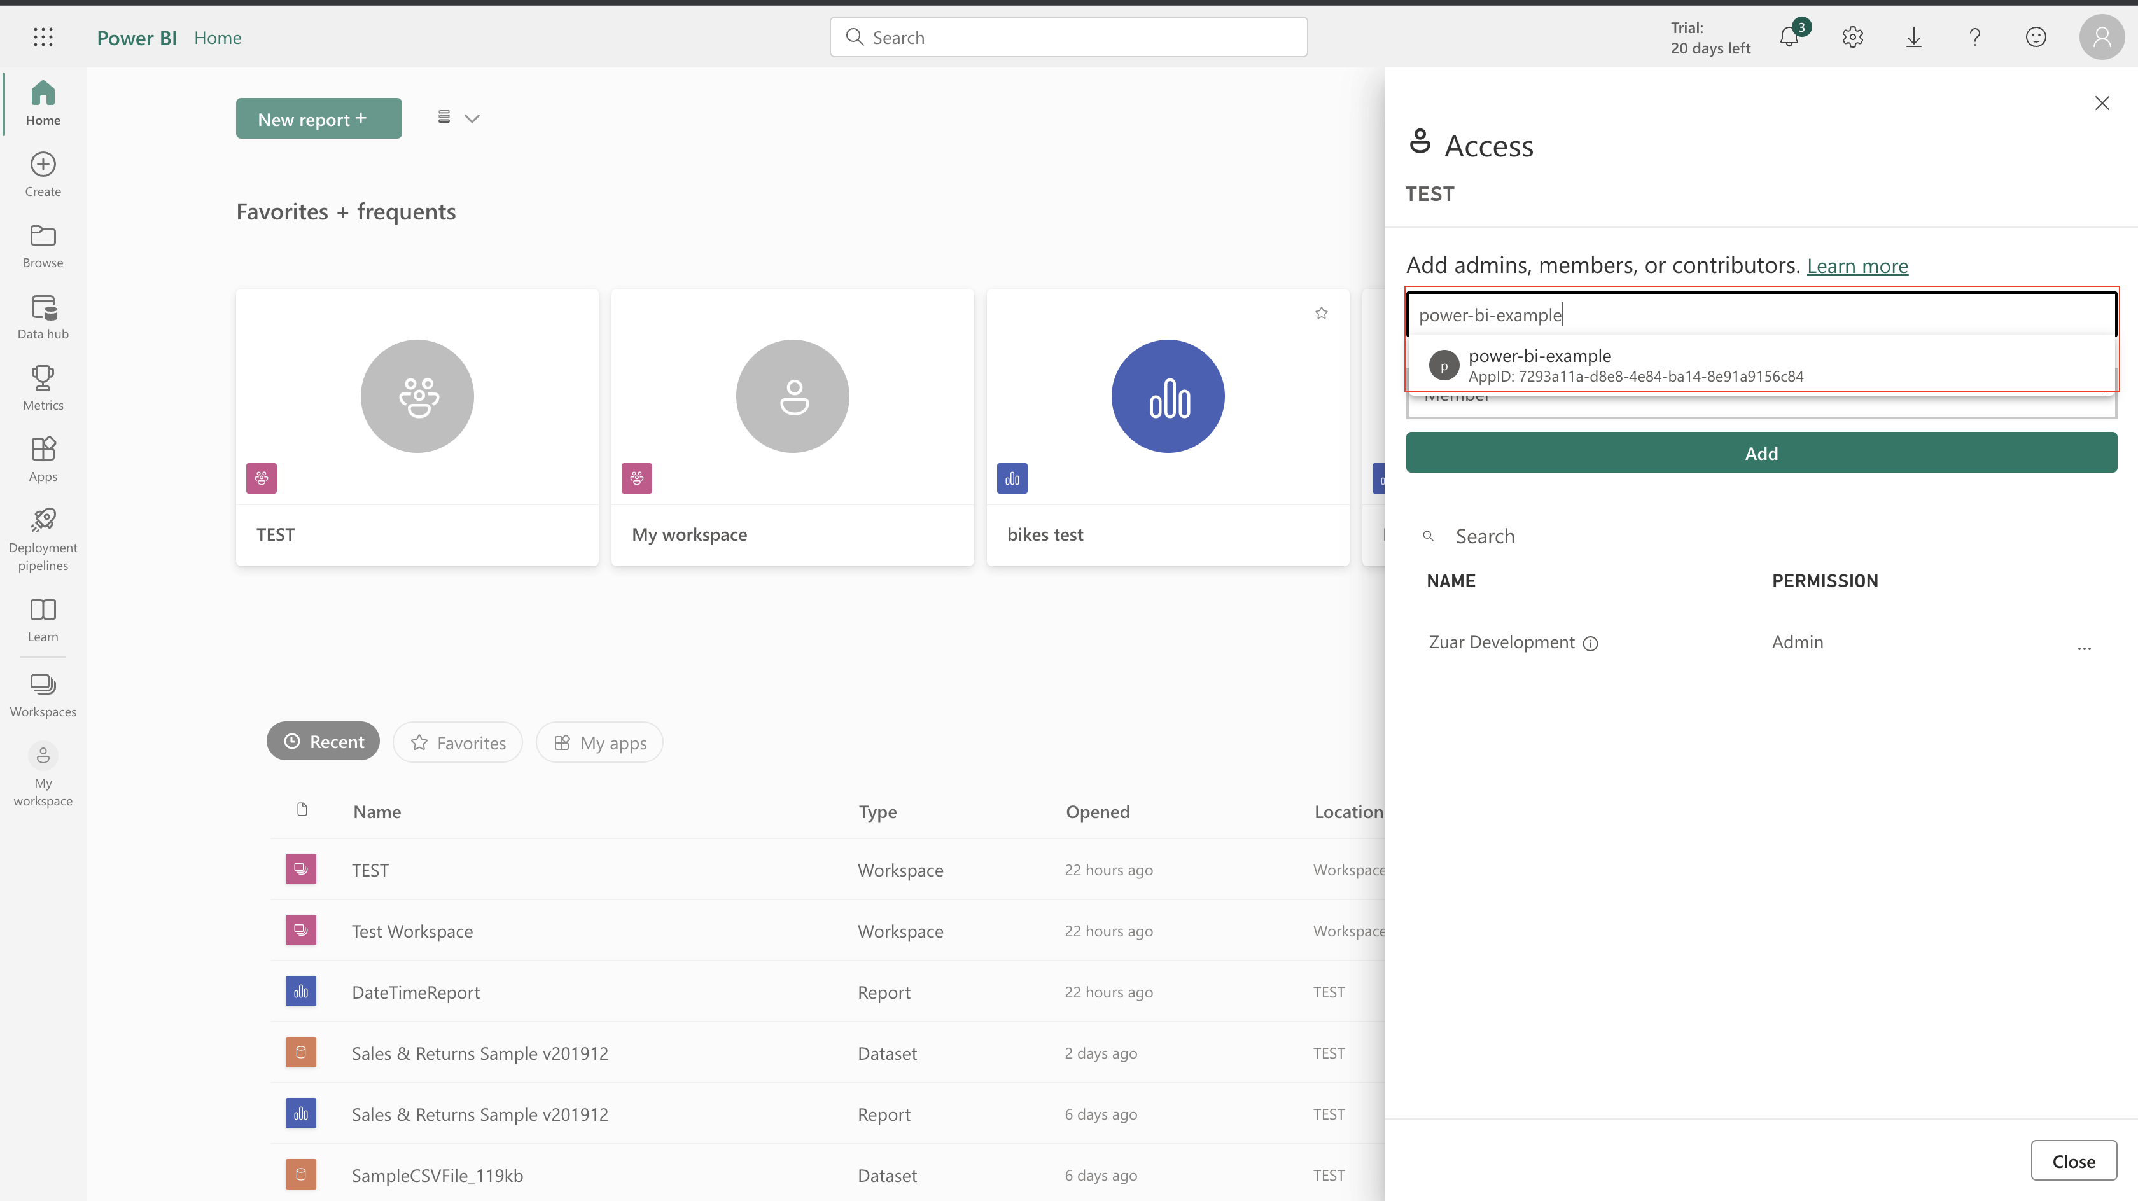This screenshot has height=1201, width=2138.
Task: Open the view layout dropdown
Action: tap(458, 118)
